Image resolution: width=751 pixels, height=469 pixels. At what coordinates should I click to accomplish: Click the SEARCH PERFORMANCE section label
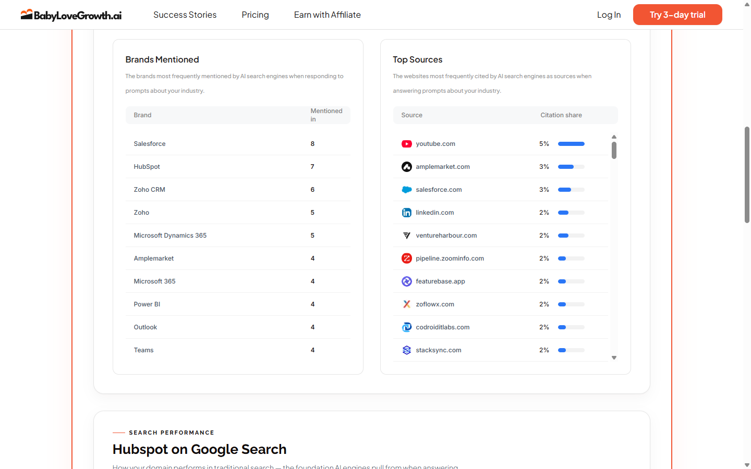click(x=172, y=433)
